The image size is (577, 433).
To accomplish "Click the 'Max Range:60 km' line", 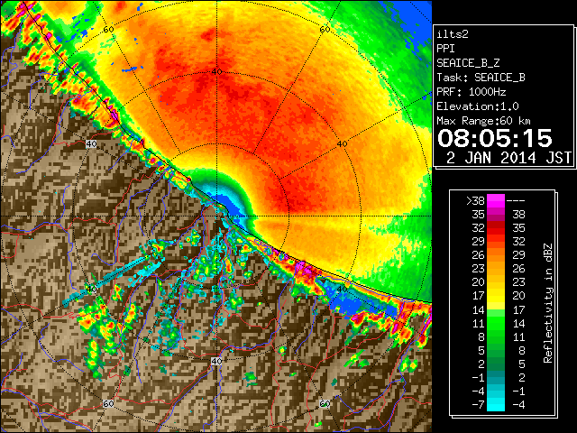I will pos(484,121).
